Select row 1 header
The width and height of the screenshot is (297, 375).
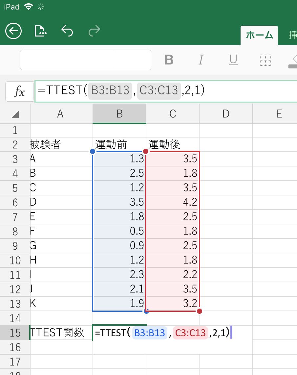15,130
